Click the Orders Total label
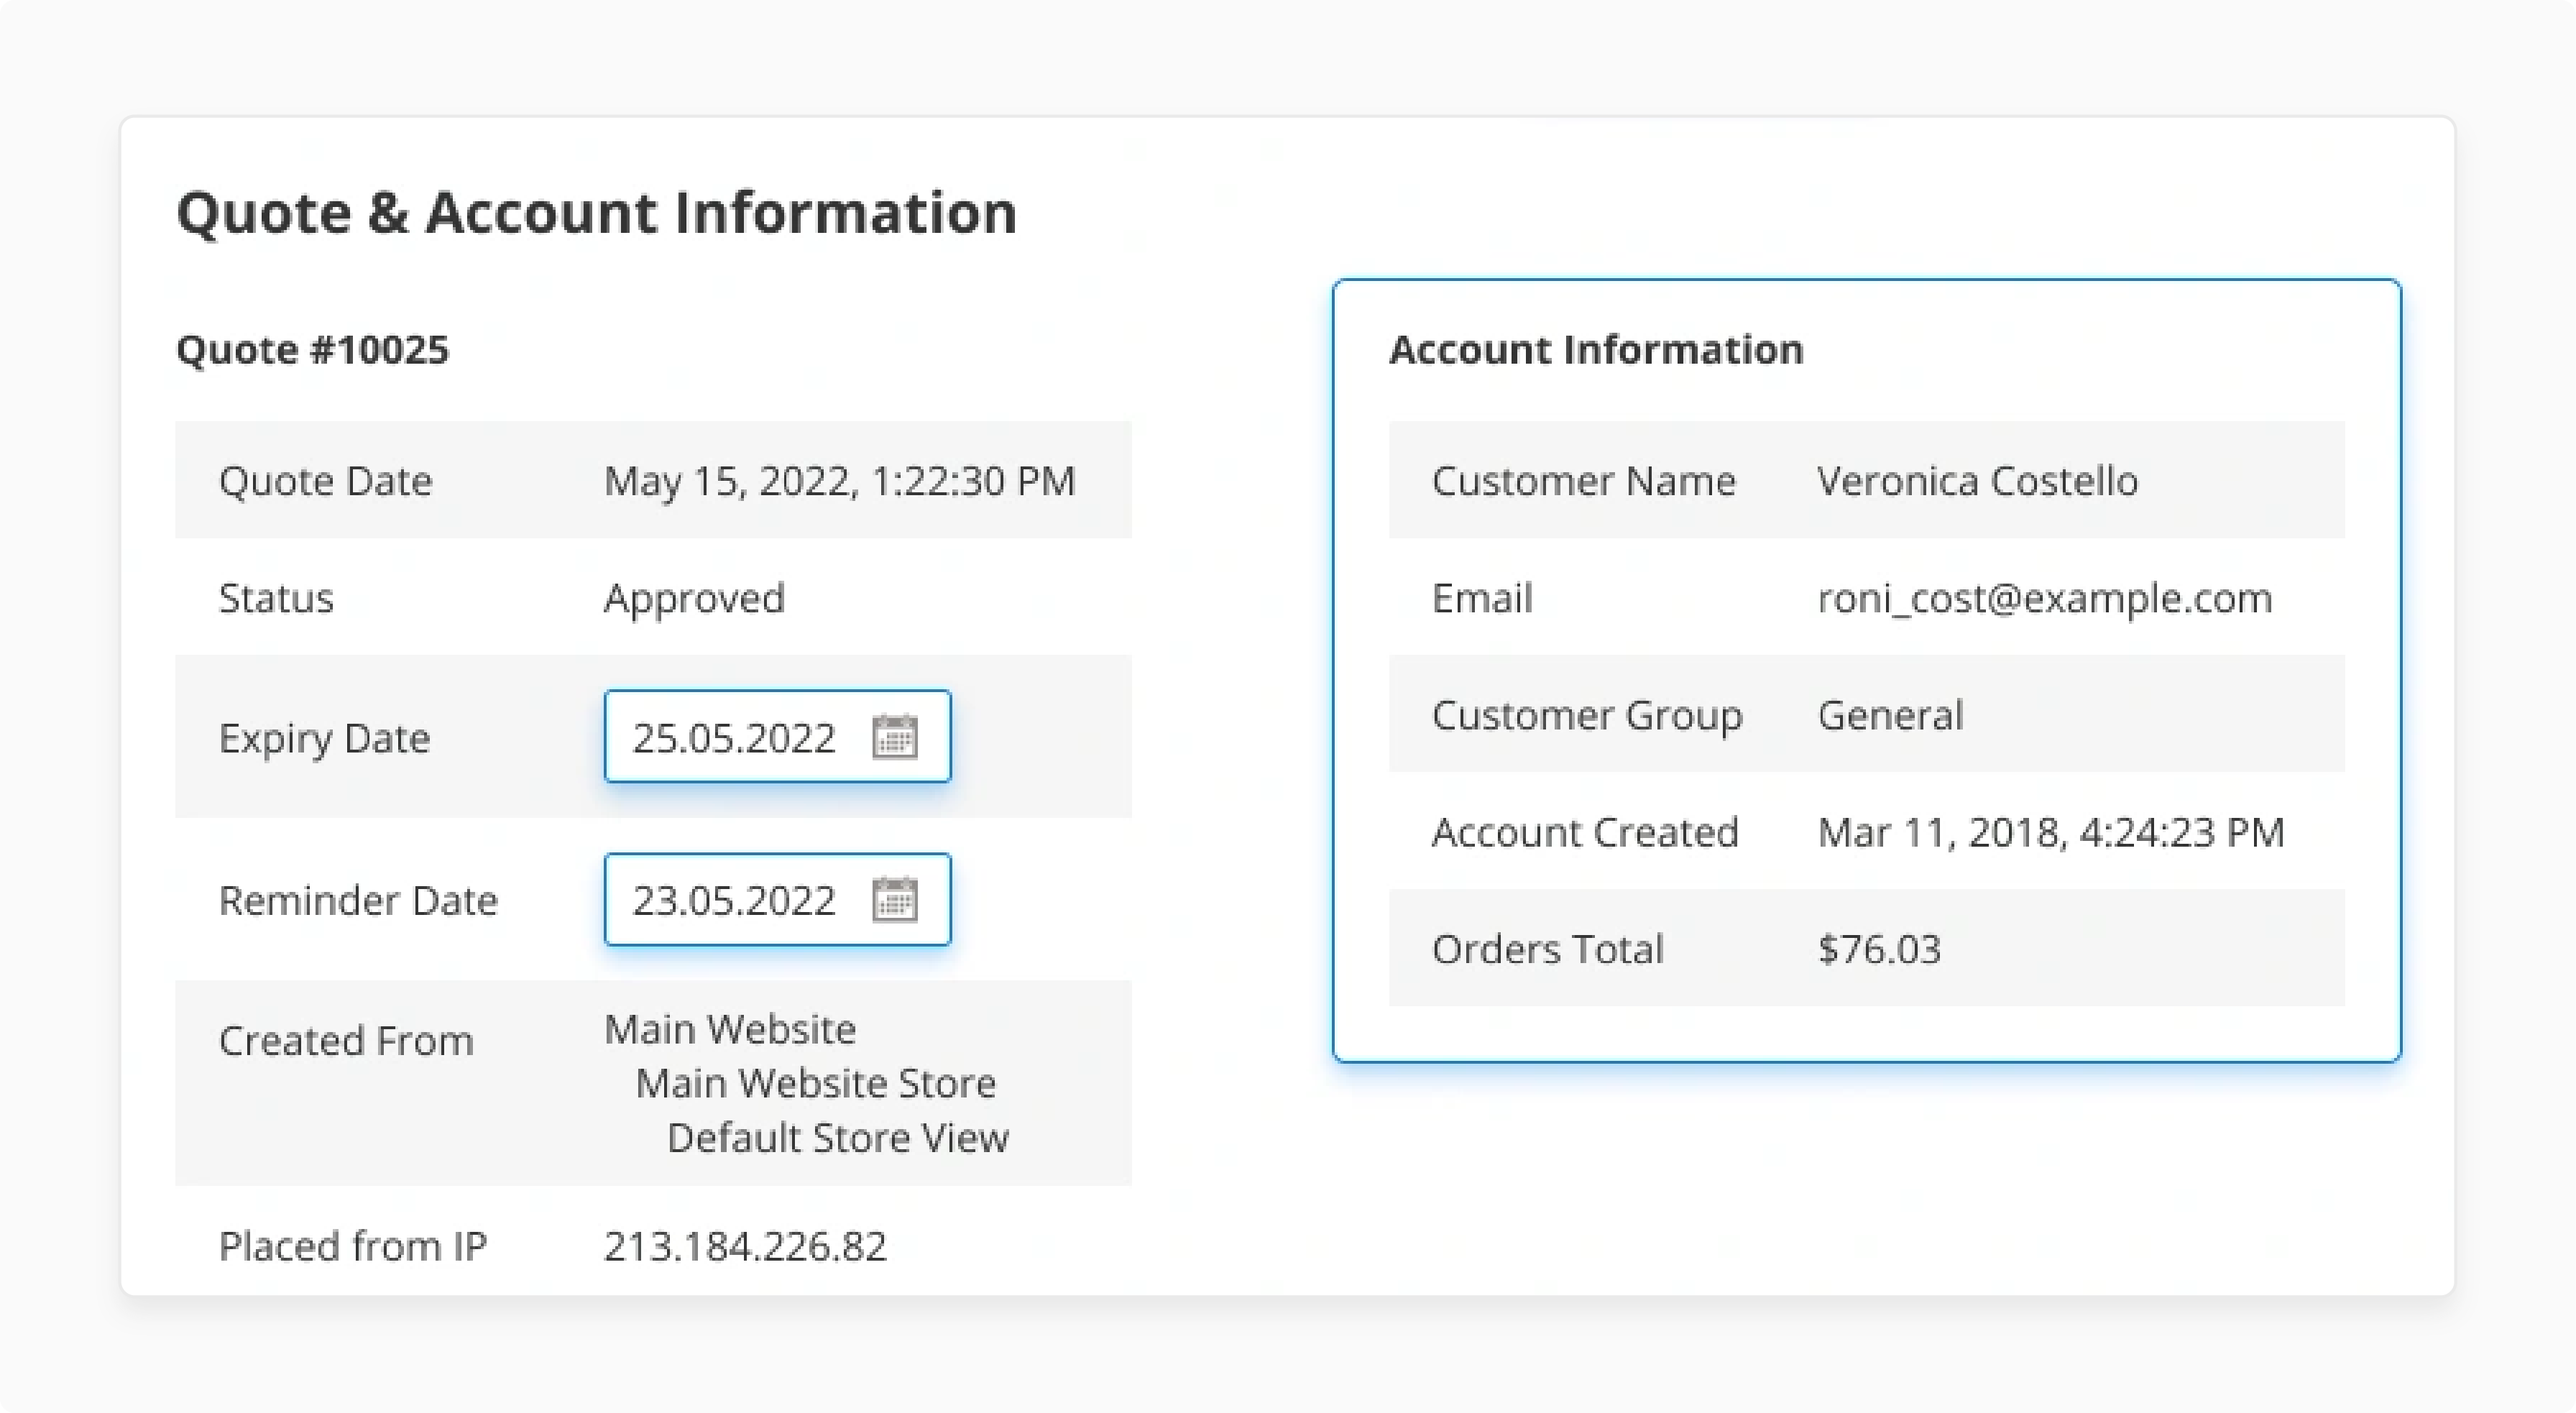2576x1413 pixels. pos(1548,949)
